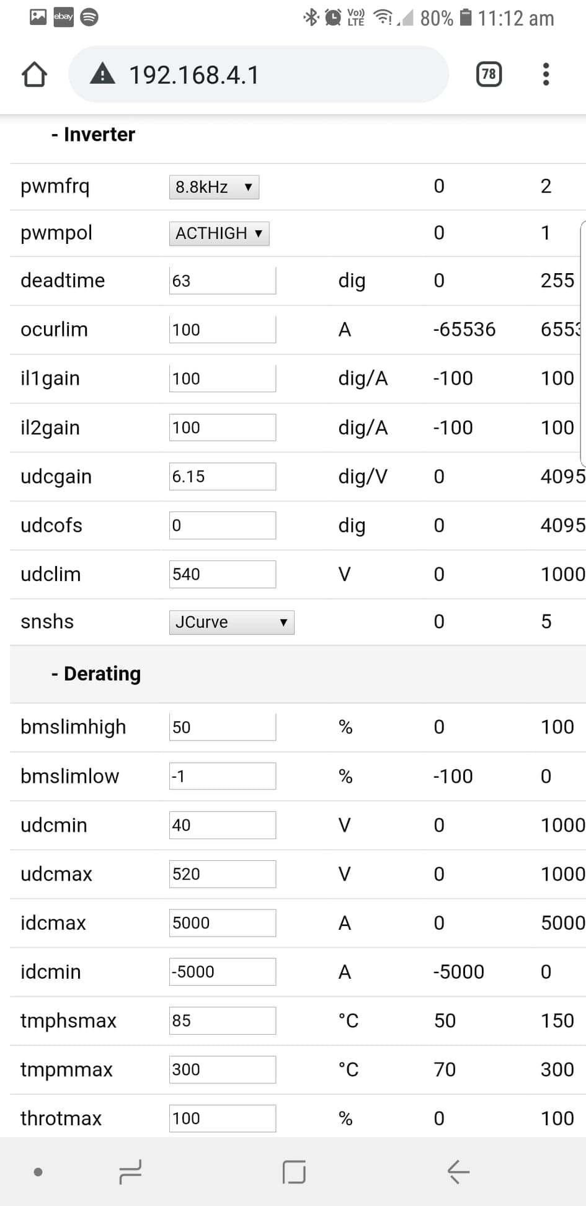
Task: Focus the bmslimhigh field showing 50
Action: click(x=223, y=727)
